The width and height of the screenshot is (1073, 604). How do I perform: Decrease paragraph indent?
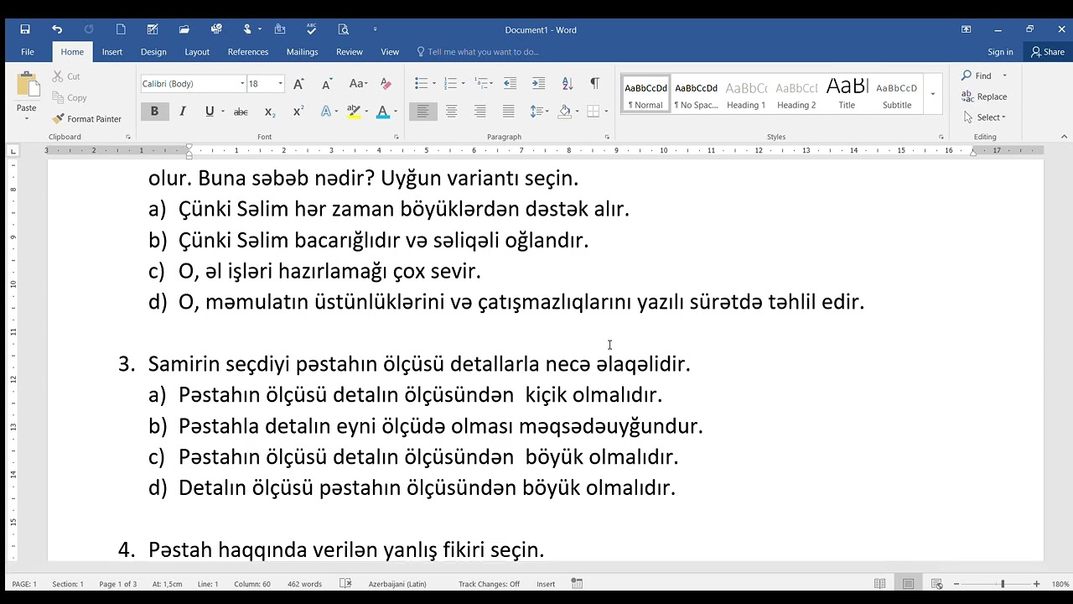(x=510, y=84)
